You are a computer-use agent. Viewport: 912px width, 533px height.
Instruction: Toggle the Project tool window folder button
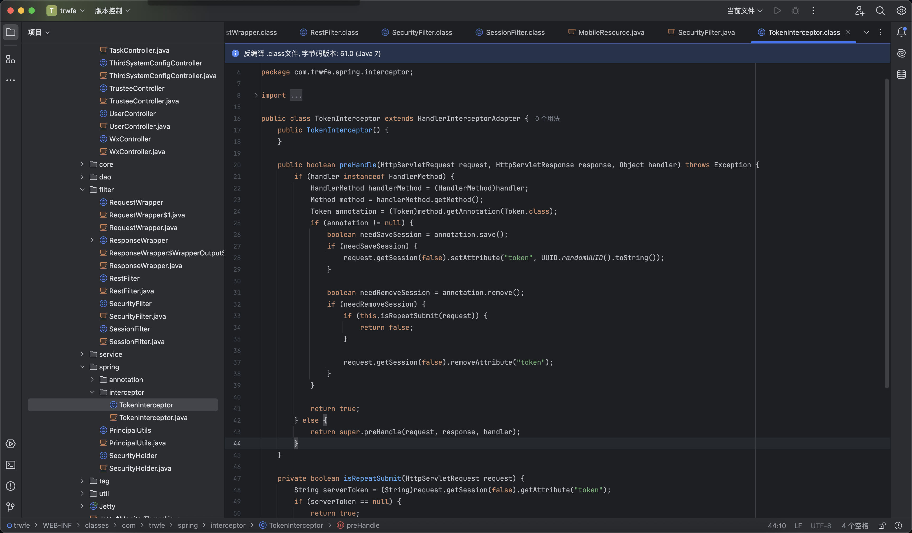11,32
